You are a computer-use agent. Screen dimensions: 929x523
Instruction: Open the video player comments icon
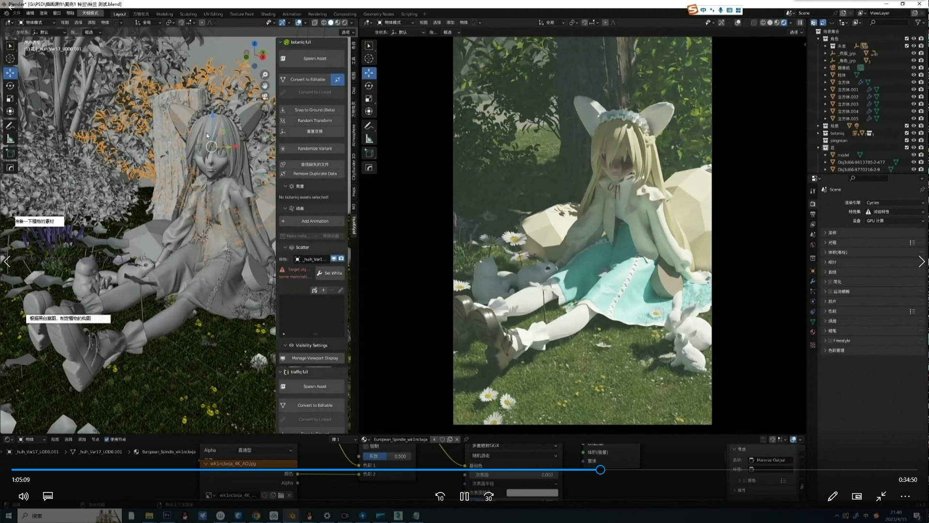coord(48,496)
